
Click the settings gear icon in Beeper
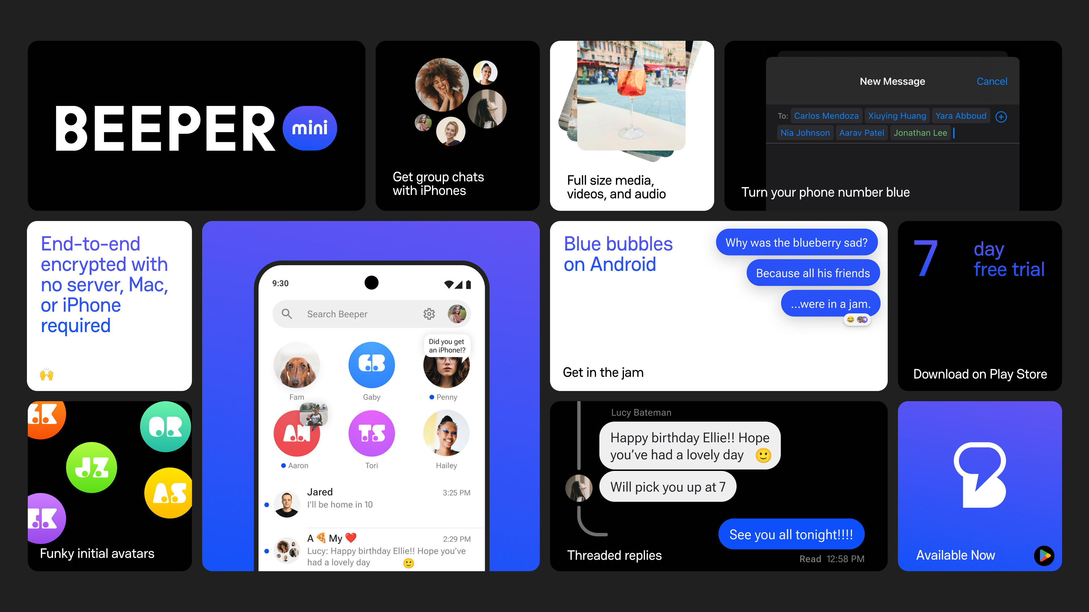pos(428,313)
